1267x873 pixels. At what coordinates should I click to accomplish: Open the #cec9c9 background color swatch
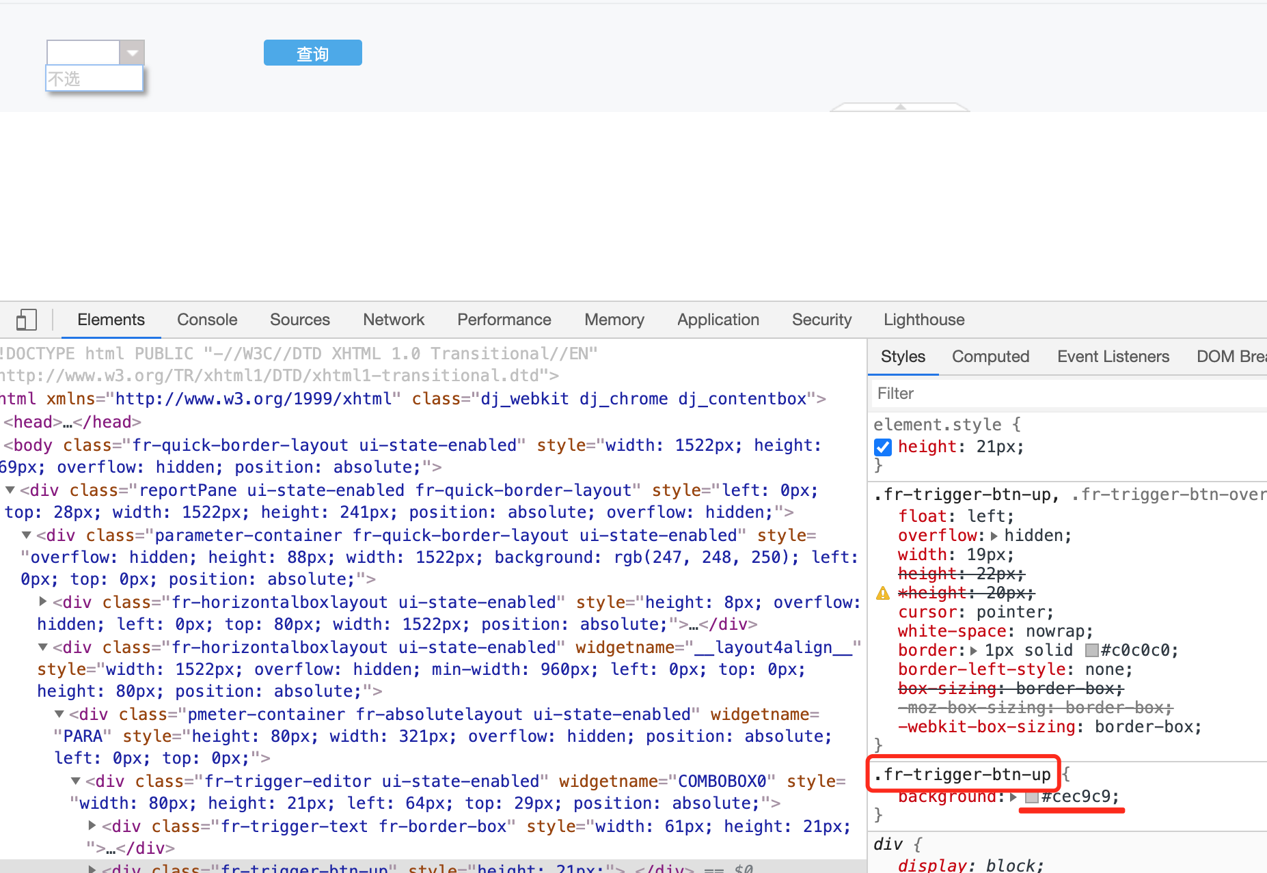[x=1032, y=797]
